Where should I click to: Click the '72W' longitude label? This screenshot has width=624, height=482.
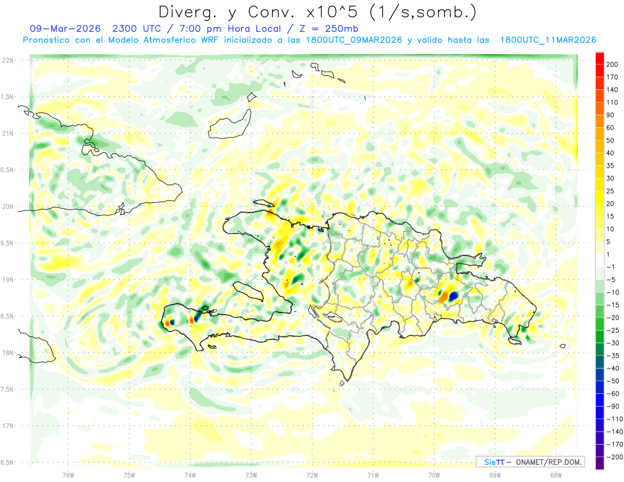tap(312, 474)
